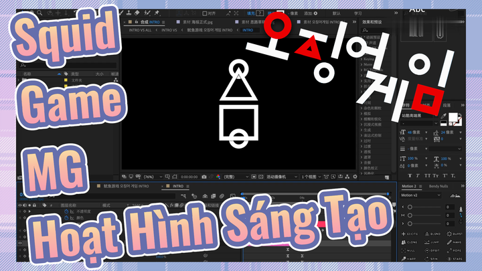Click the SPIN tool in Motion 2
The width and height of the screenshot is (482, 271).
point(432,259)
